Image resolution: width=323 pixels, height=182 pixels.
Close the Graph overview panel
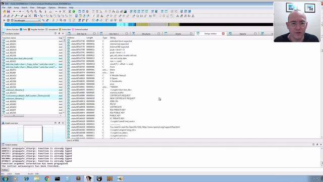[63, 123]
